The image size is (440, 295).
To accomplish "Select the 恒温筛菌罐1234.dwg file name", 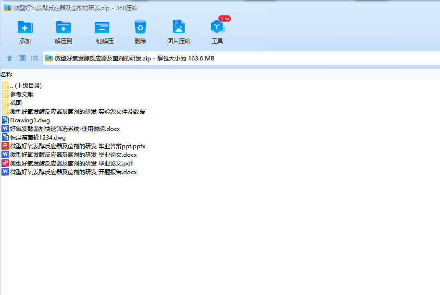I will coord(38,137).
